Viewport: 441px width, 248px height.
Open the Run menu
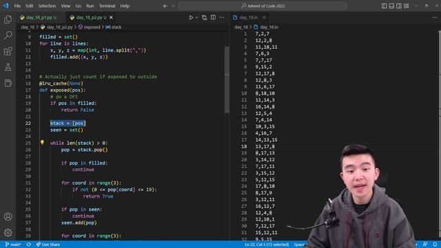click(90, 6)
